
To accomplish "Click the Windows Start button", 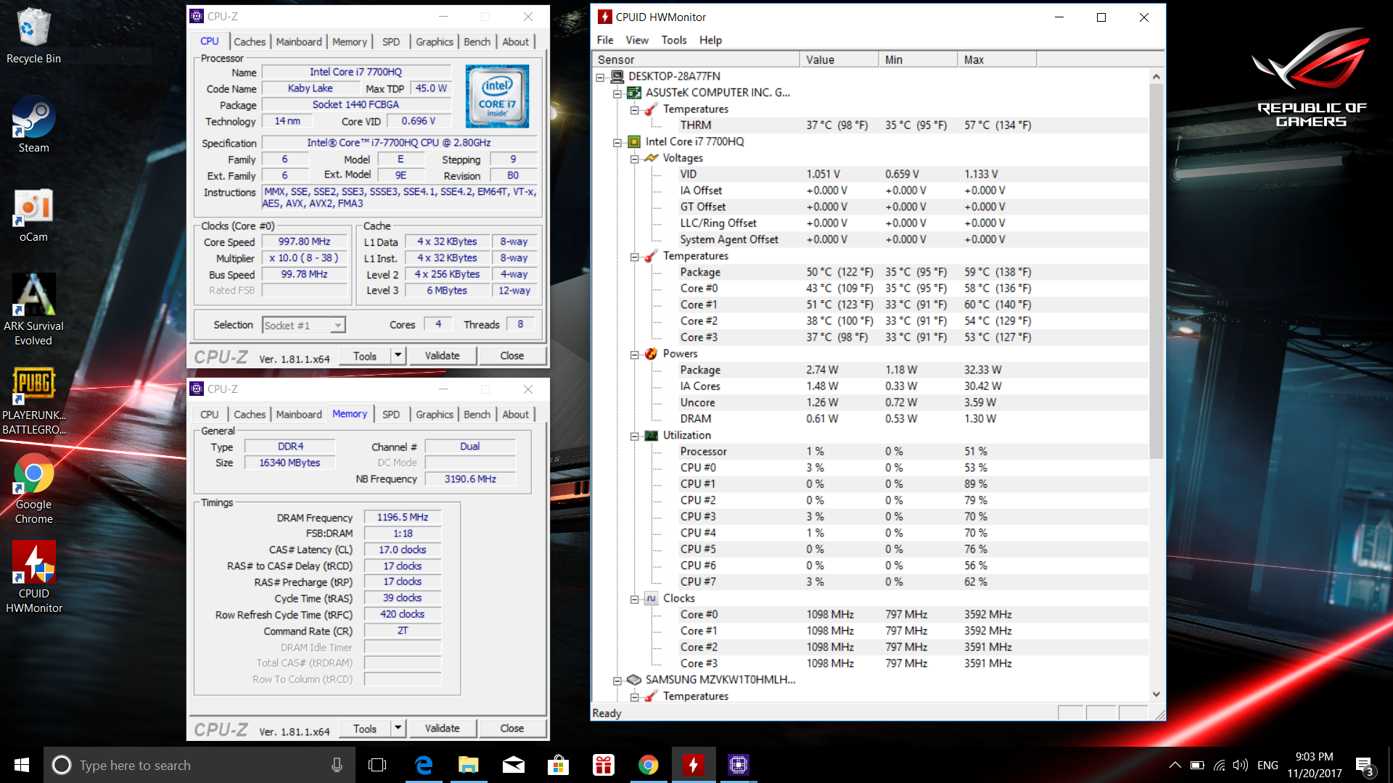I will 22,765.
